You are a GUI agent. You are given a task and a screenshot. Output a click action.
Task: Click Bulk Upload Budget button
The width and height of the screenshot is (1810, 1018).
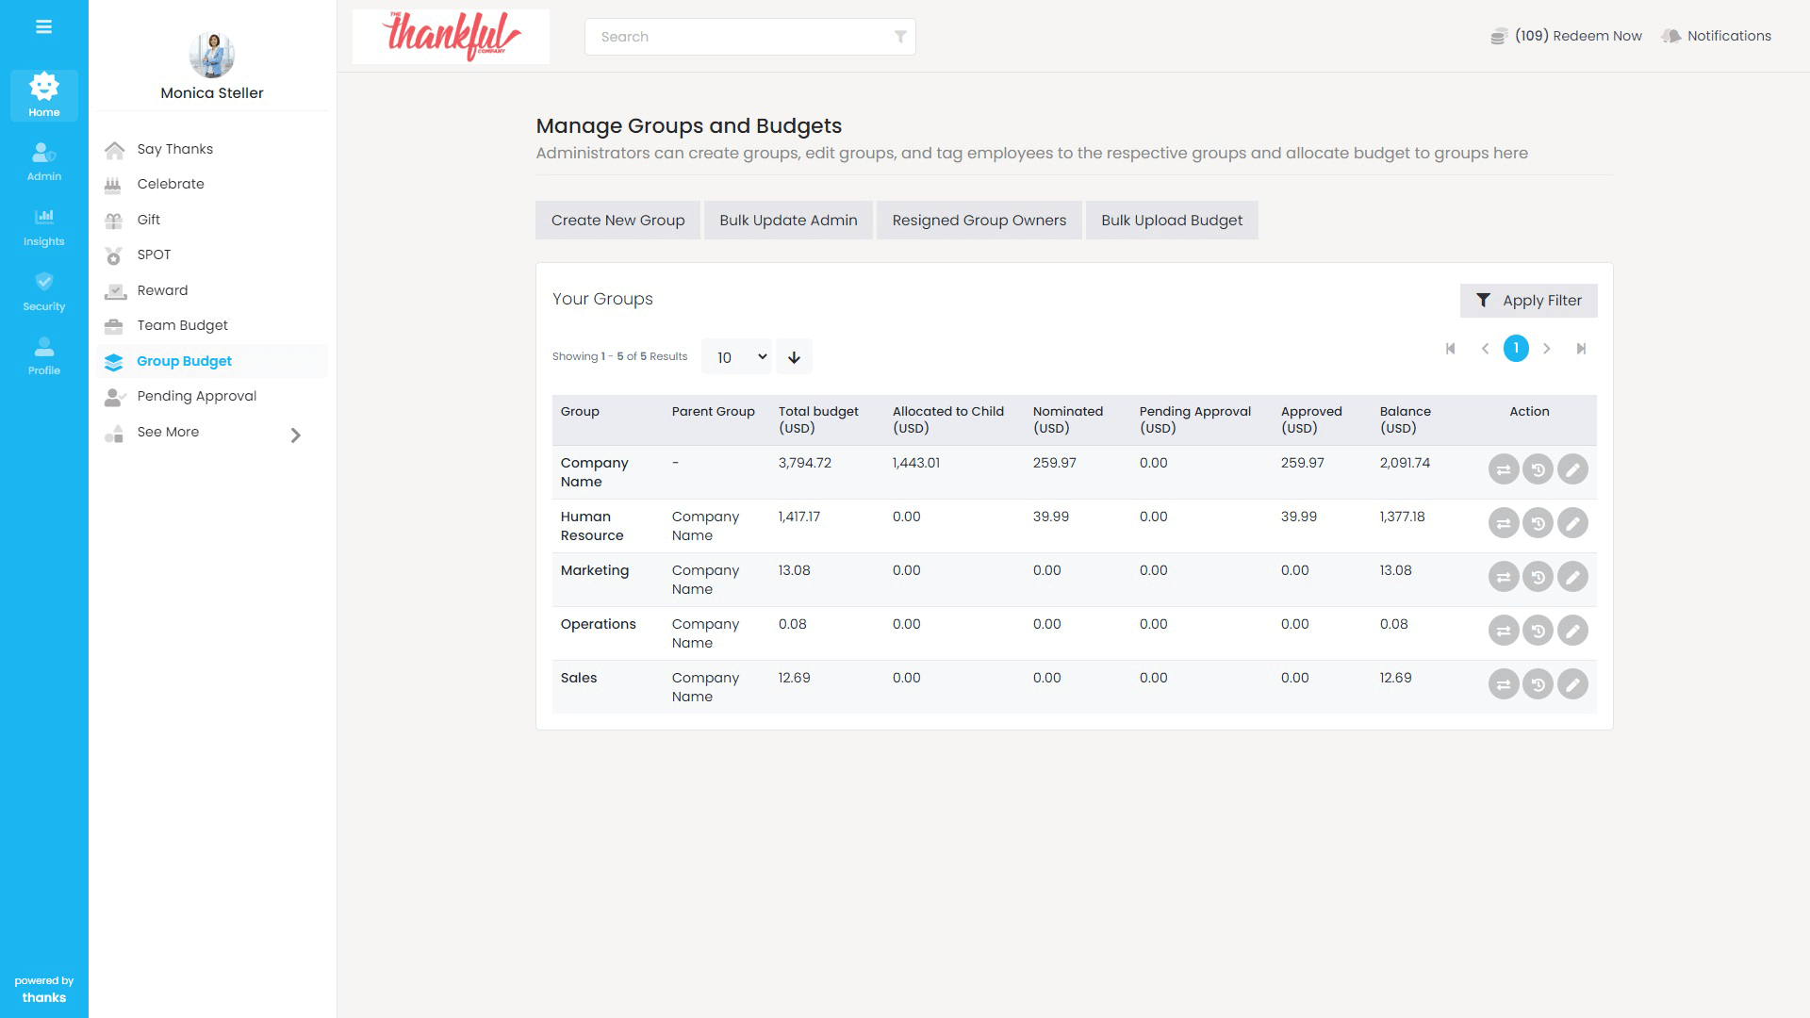click(1171, 221)
